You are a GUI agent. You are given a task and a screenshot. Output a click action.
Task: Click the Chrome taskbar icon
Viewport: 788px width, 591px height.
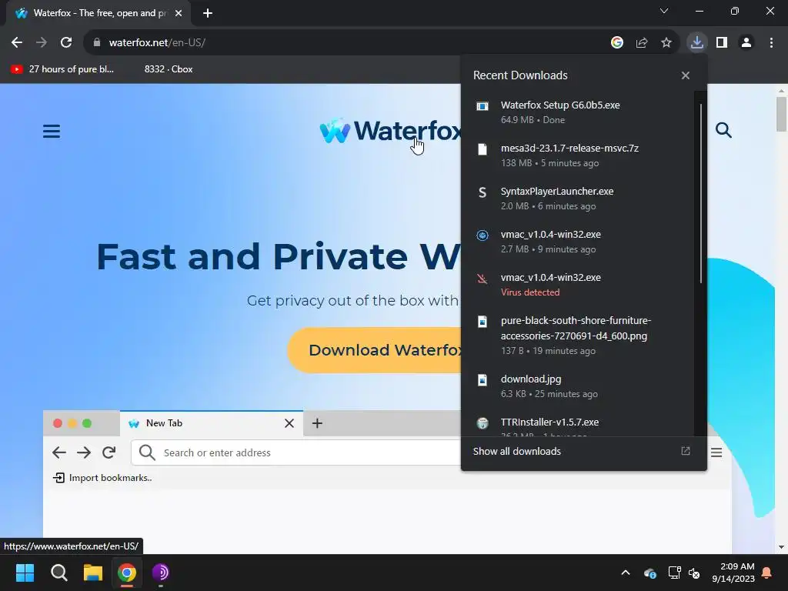127,573
